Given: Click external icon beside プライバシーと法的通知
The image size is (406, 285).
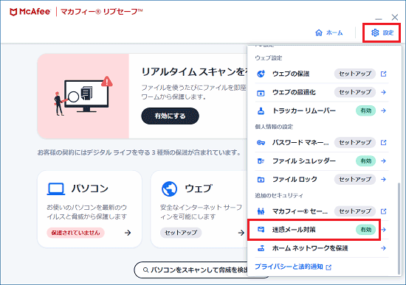Looking at the screenshot, I should coord(328,267).
